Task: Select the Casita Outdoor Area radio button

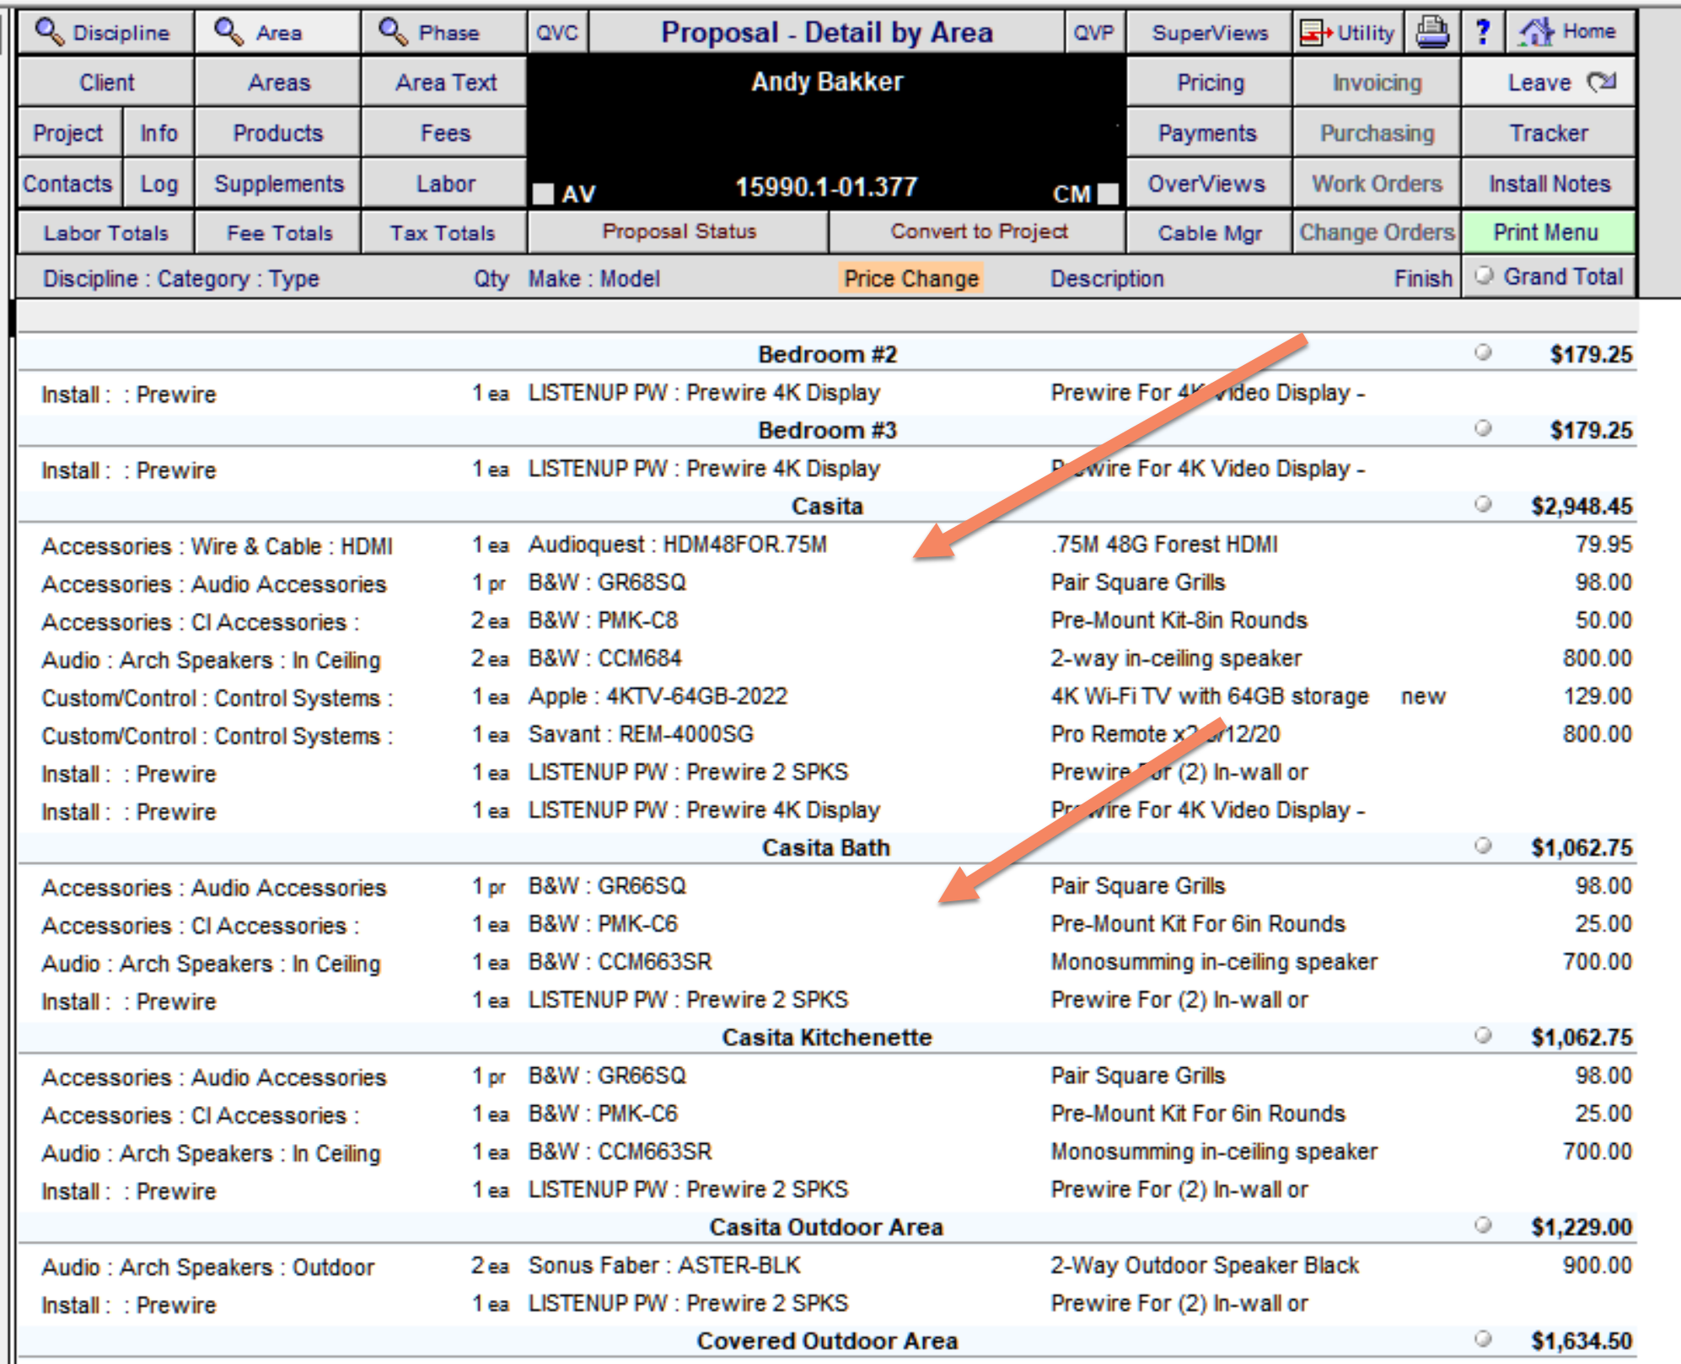Action: [1483, 1225]
